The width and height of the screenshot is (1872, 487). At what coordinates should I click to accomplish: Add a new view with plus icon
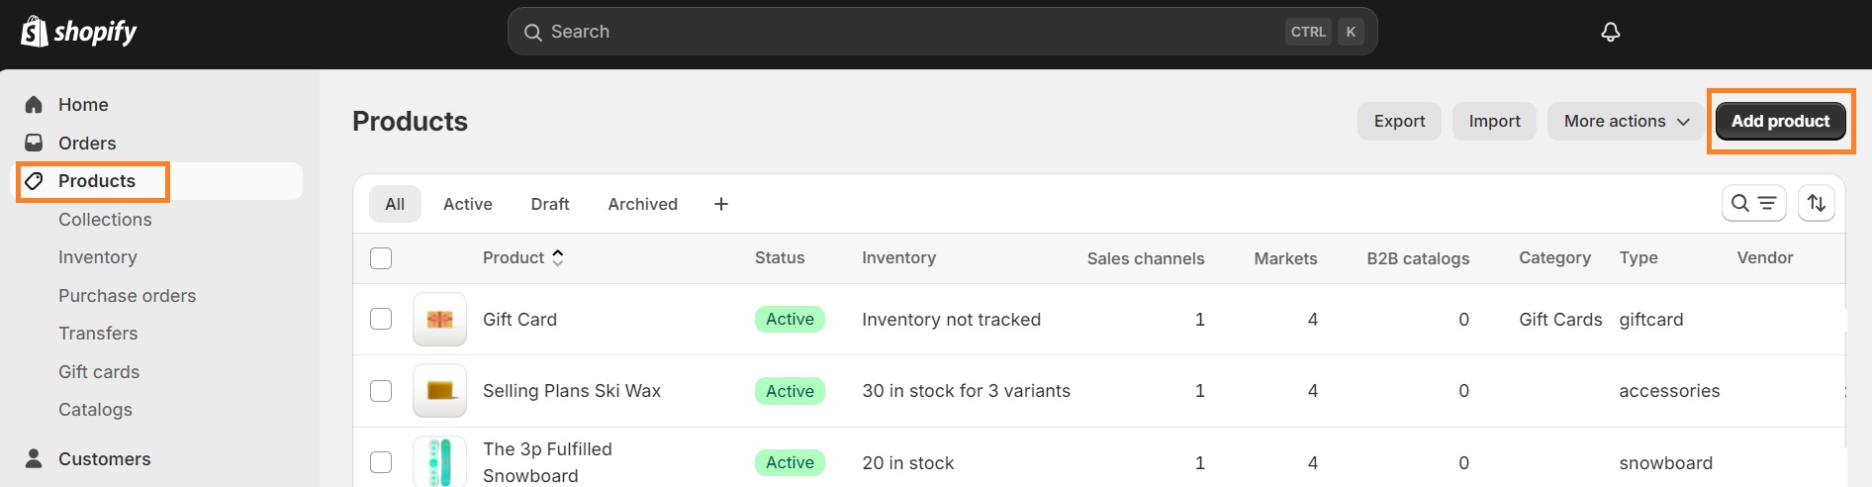click(x=721, y=204)
